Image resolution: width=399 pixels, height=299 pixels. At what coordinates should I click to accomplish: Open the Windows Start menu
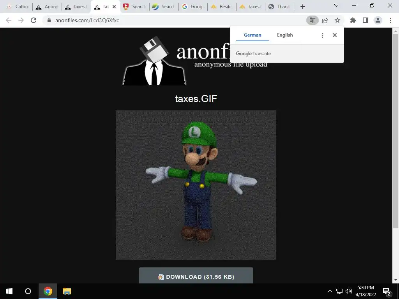pyautogui.click(x=9, y=291)
